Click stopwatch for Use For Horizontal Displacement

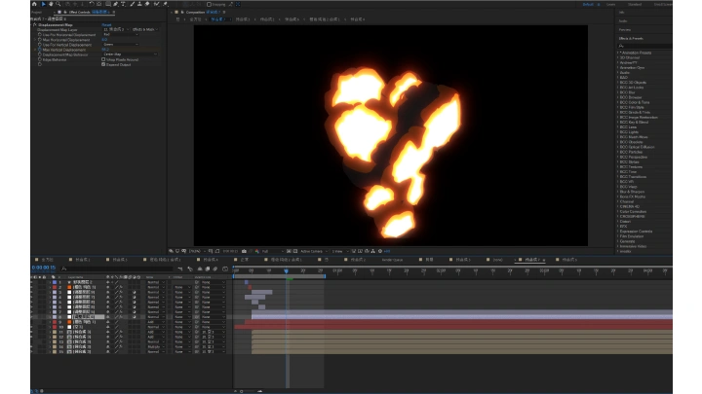tap(40, 34)
